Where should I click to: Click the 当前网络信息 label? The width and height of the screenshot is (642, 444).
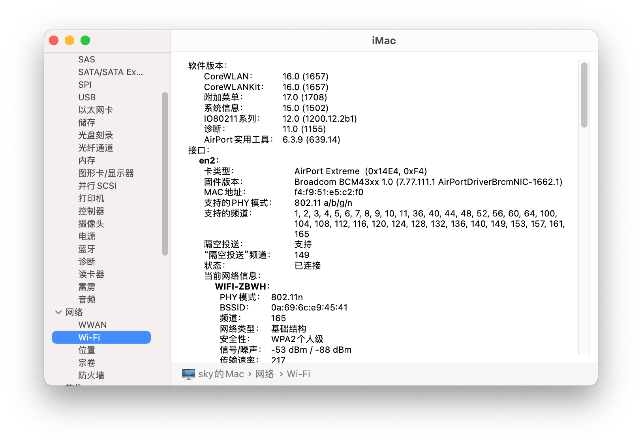point(232,276)
